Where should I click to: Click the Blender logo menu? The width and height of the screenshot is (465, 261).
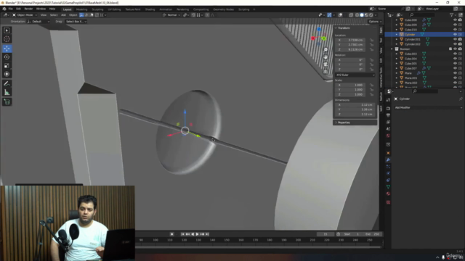4,9
